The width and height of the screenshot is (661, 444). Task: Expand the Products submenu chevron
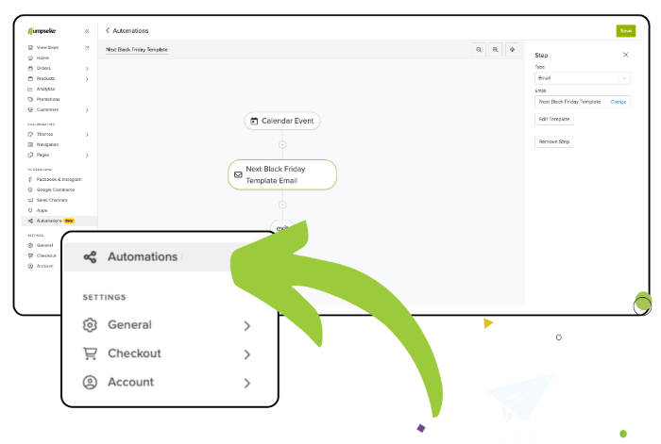click(87, 78)
